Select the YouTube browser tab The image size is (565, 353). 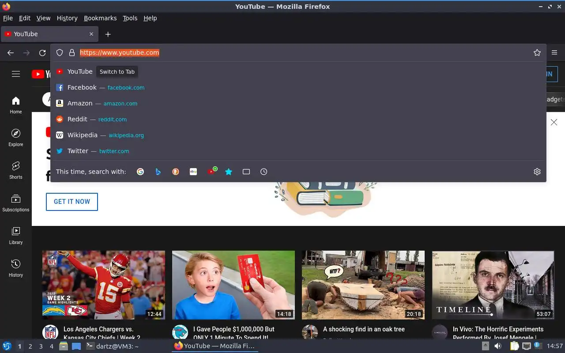49,34
